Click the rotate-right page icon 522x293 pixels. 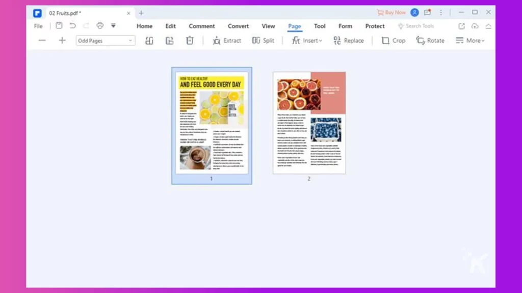pos(169,41)
